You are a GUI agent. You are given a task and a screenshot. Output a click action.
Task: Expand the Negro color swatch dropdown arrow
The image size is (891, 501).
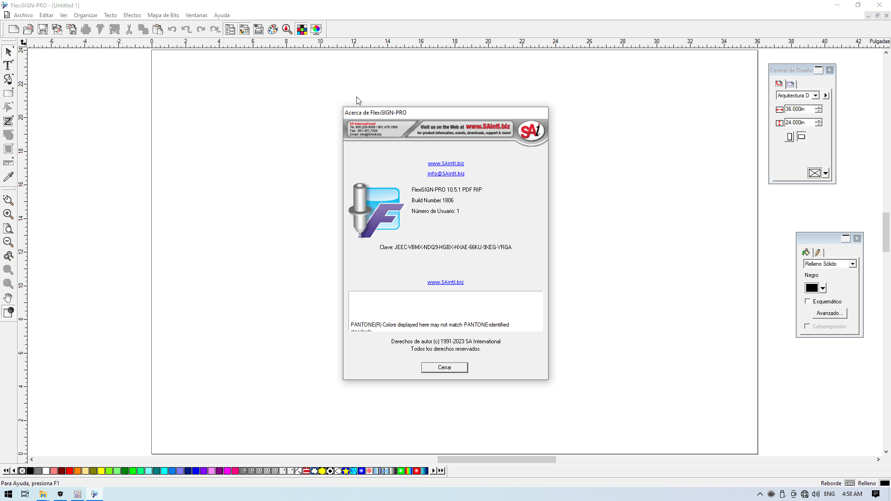click(823, 289)
